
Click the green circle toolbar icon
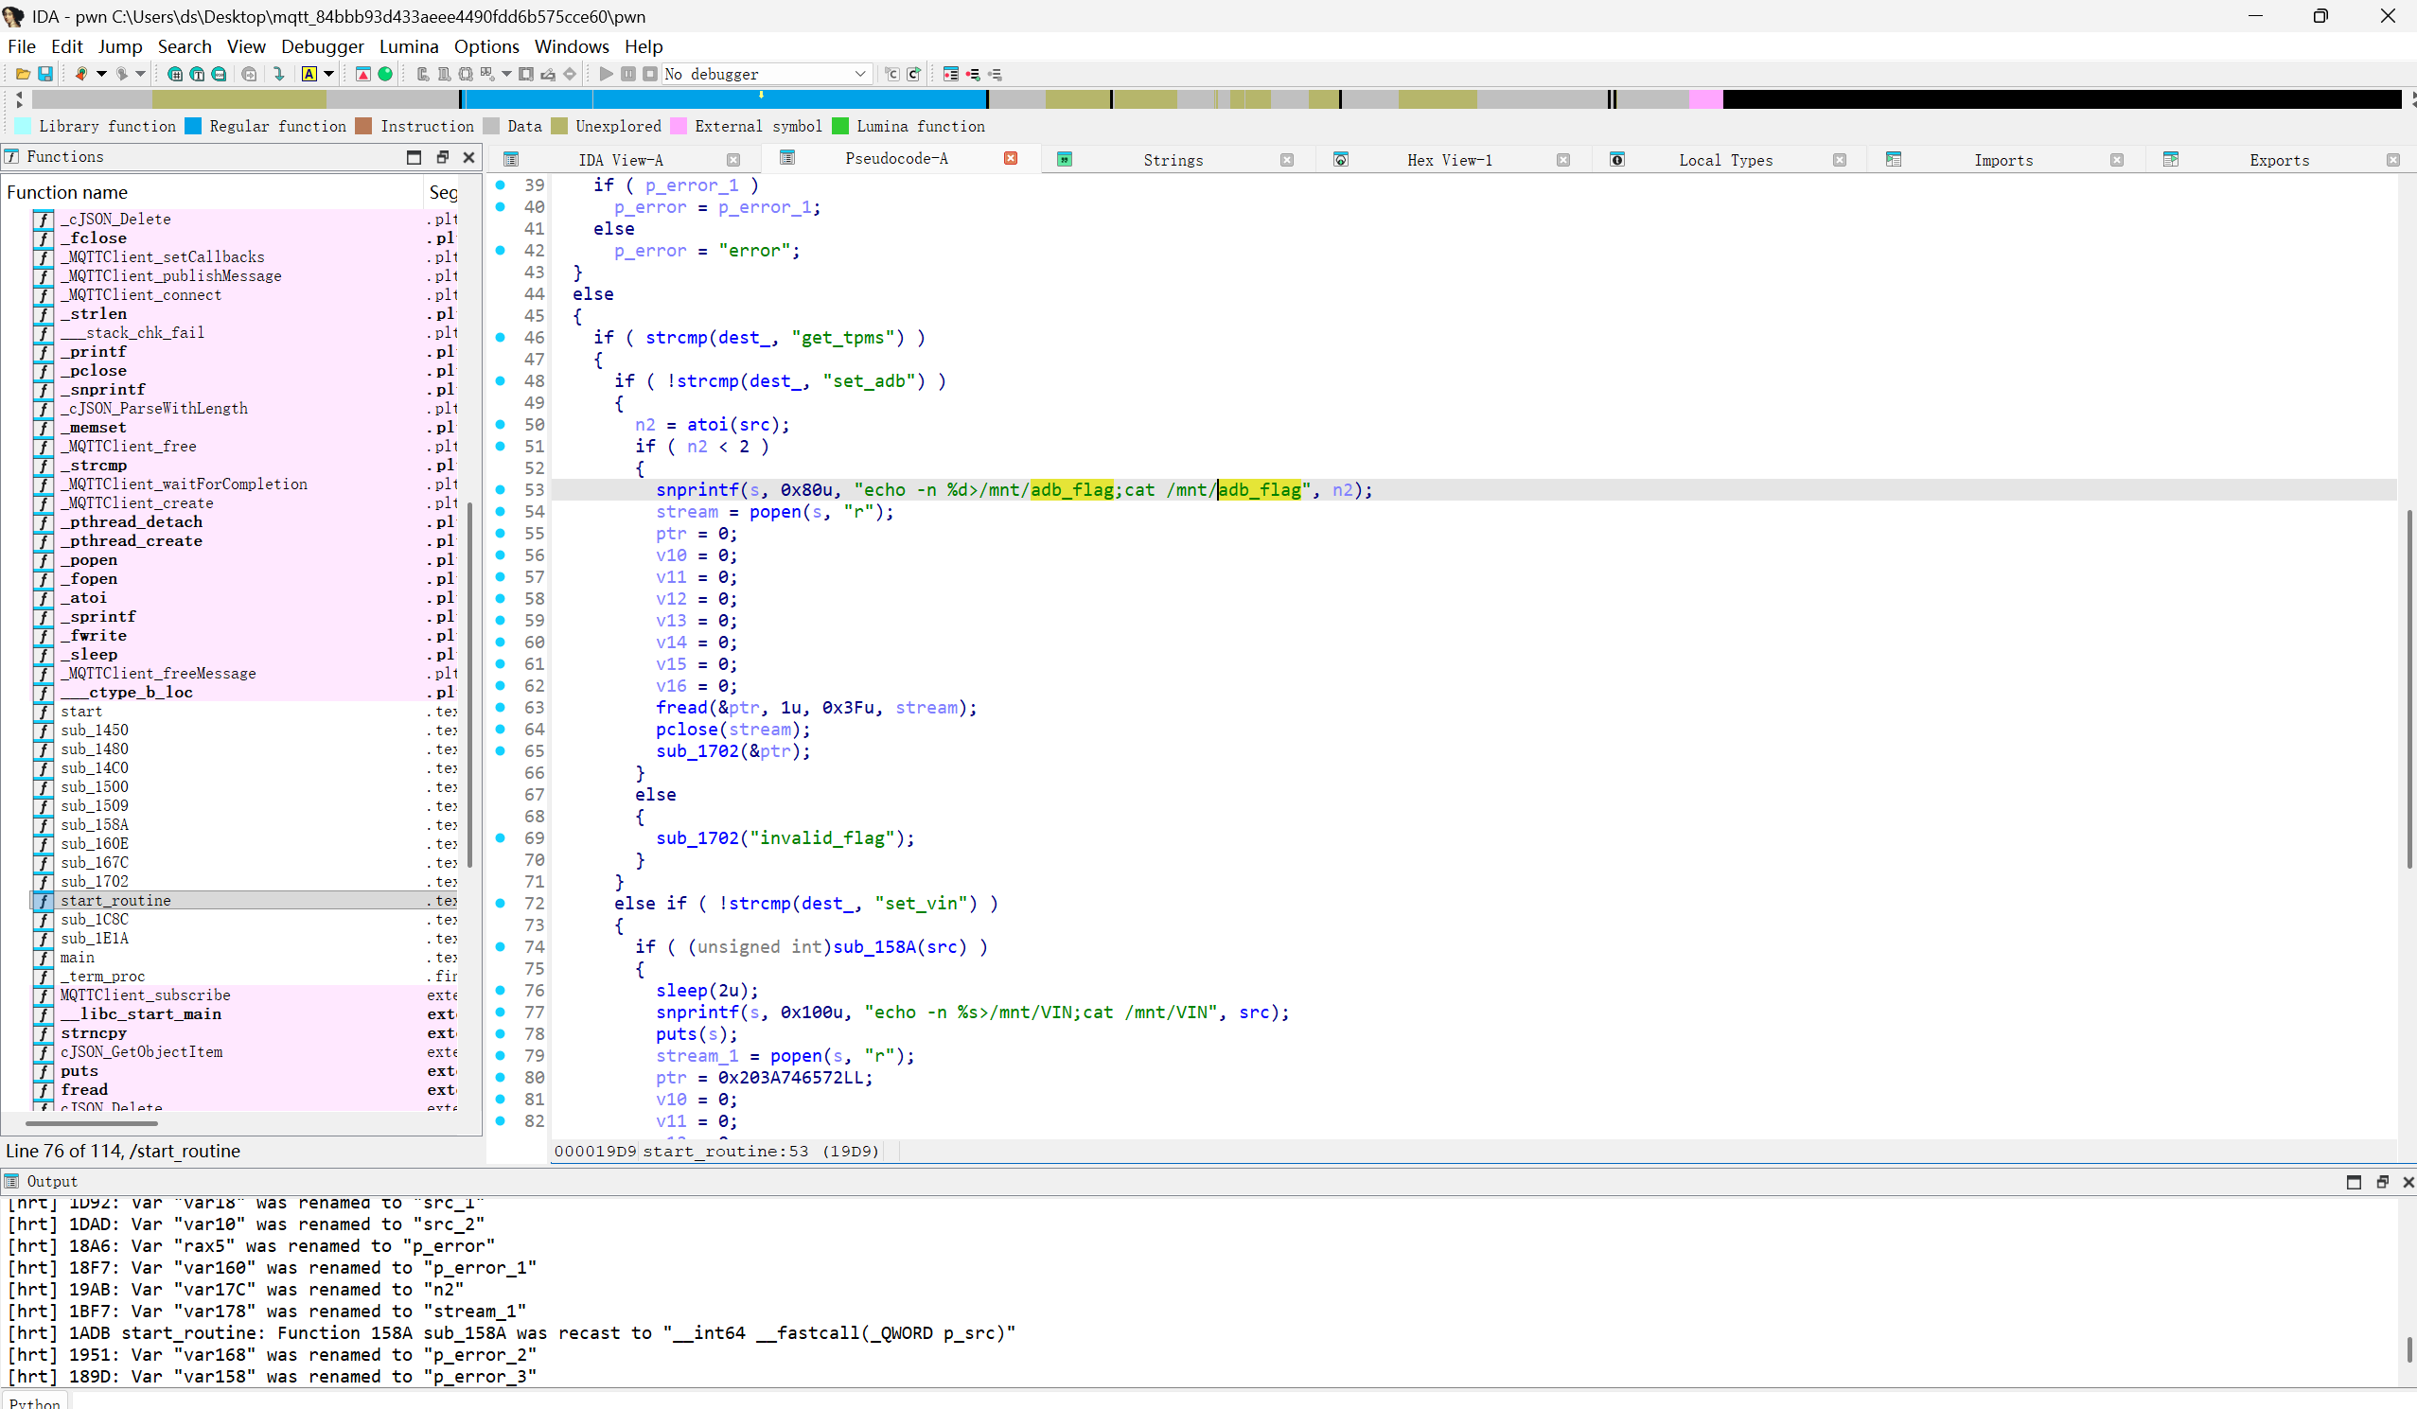384,74
